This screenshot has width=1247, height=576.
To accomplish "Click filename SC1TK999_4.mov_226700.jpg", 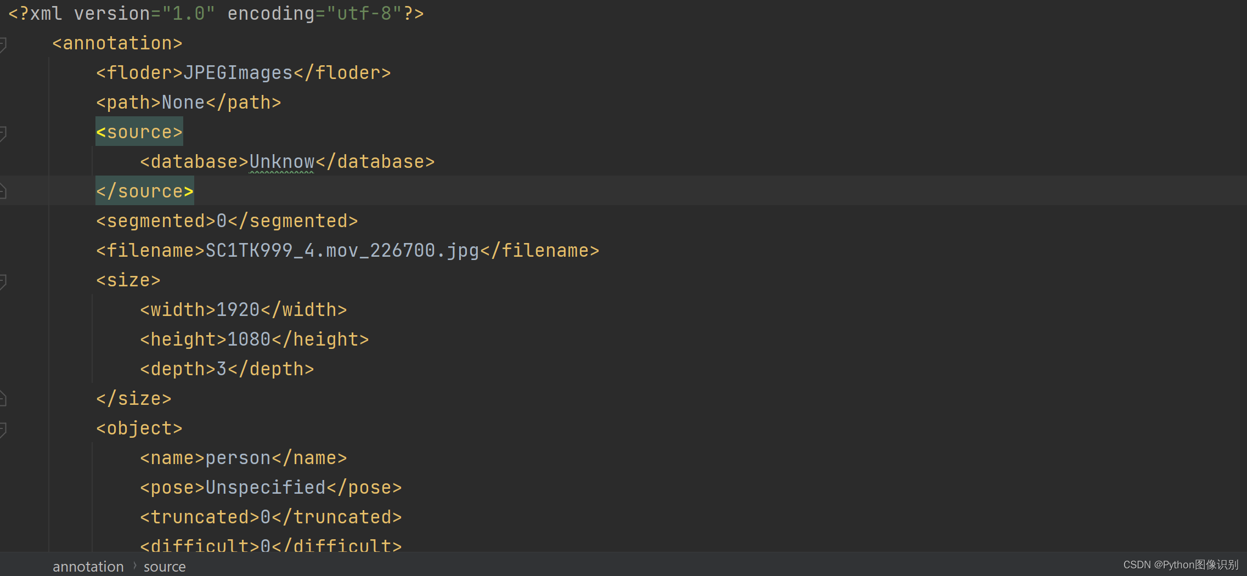I will tap(342, 251).
